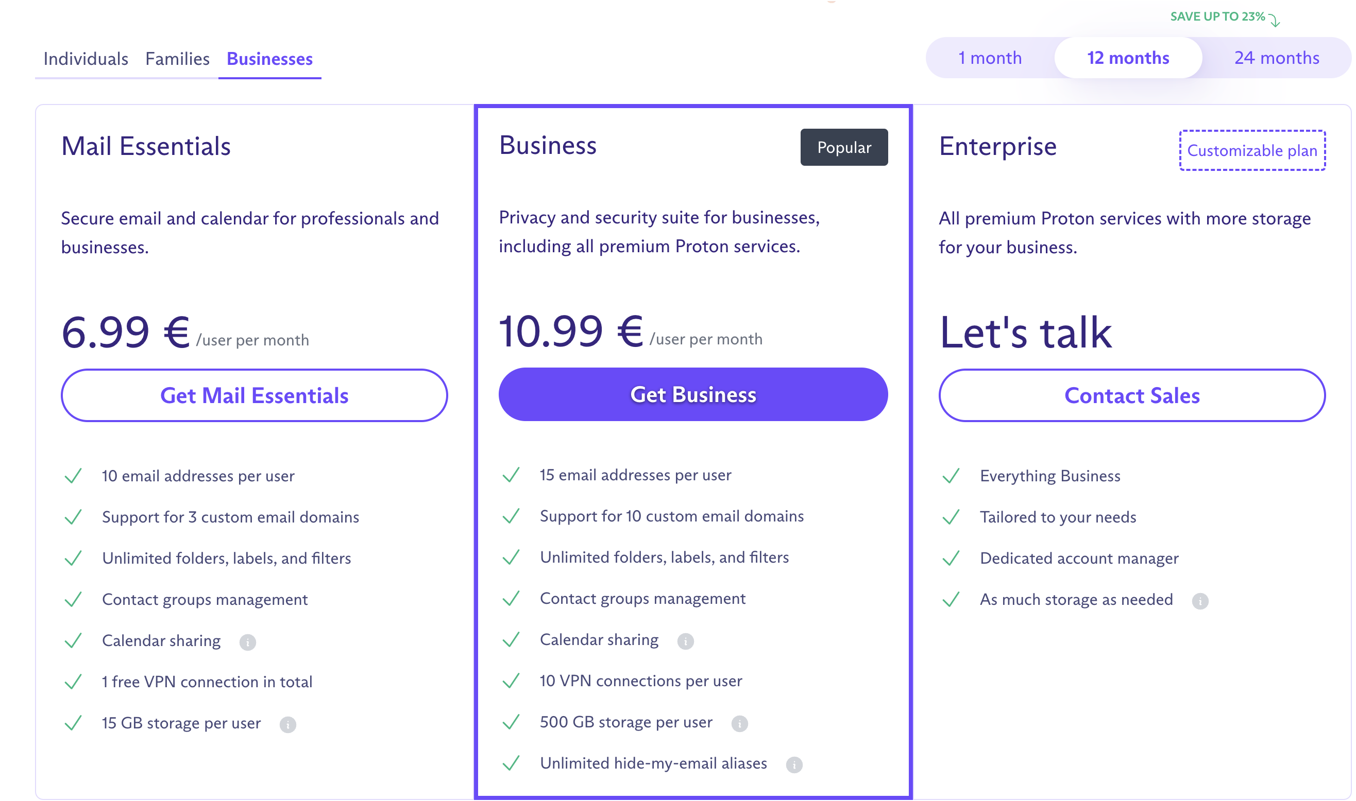Viewport: 1356px width, 801px height.
Task: Click info icon next to 15 GB storage
Action: point(288,724)
